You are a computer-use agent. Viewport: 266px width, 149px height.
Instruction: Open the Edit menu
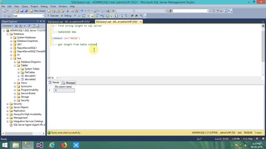point(10,7)
